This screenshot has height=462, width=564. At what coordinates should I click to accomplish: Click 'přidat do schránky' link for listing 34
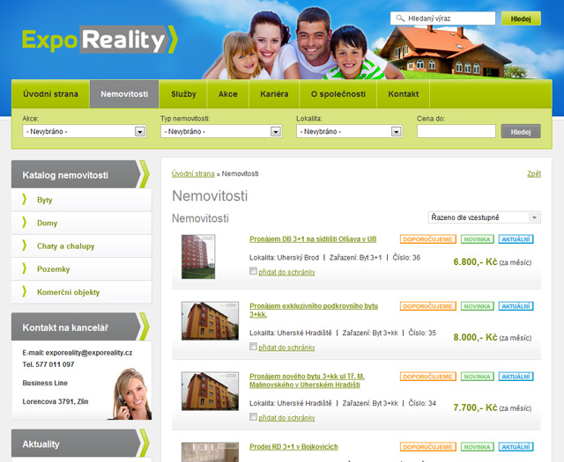[286, 418]
